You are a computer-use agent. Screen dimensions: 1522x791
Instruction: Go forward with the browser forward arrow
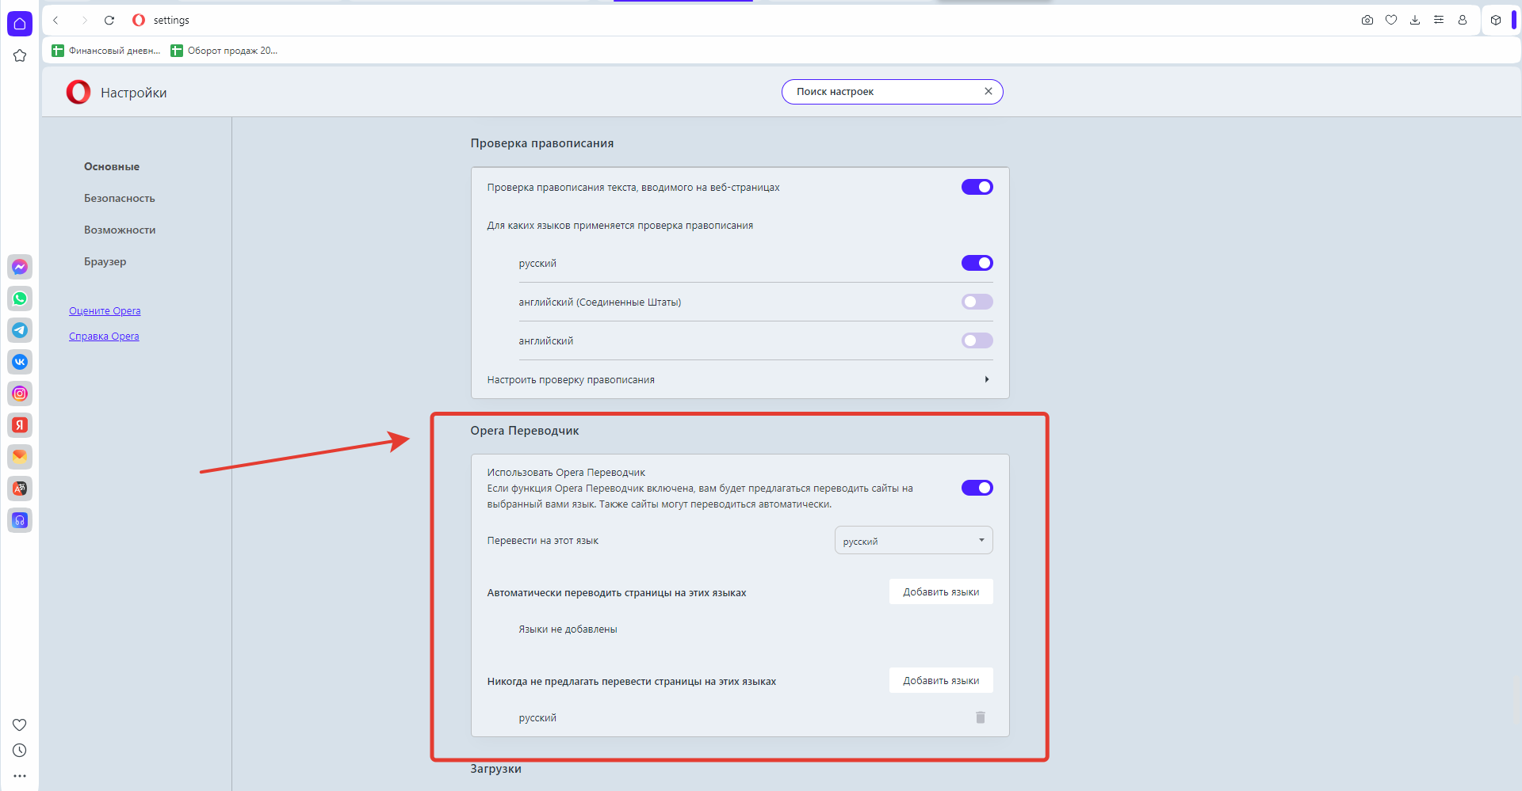coord(84,21)
